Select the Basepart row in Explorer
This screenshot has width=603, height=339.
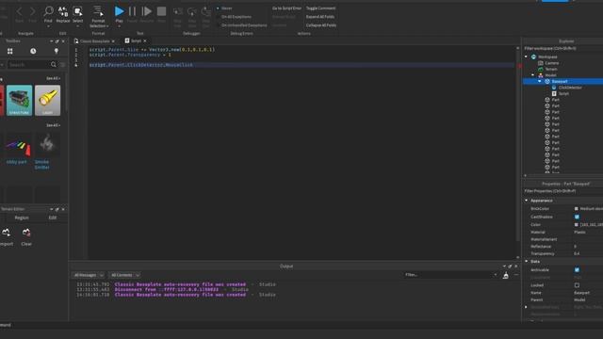[562, 82]
